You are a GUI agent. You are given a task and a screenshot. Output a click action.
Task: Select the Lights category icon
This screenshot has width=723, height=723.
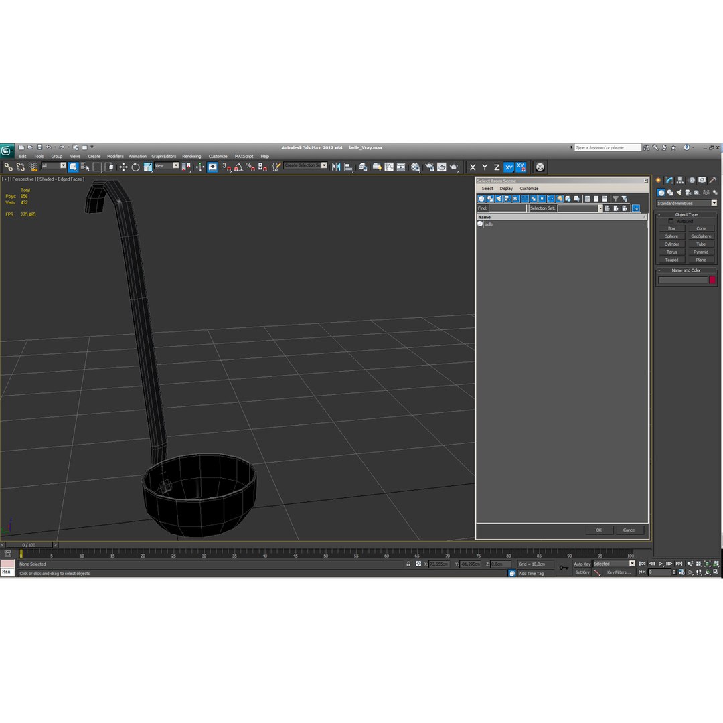tap(679, 193)
